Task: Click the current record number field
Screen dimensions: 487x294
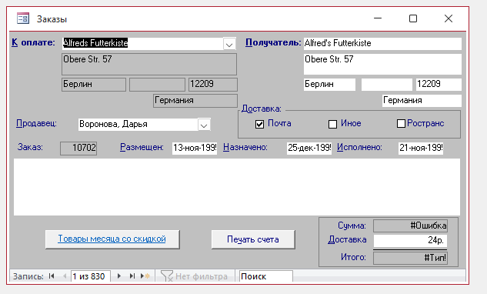Action: pyautogui.click(x=90, y=276)
